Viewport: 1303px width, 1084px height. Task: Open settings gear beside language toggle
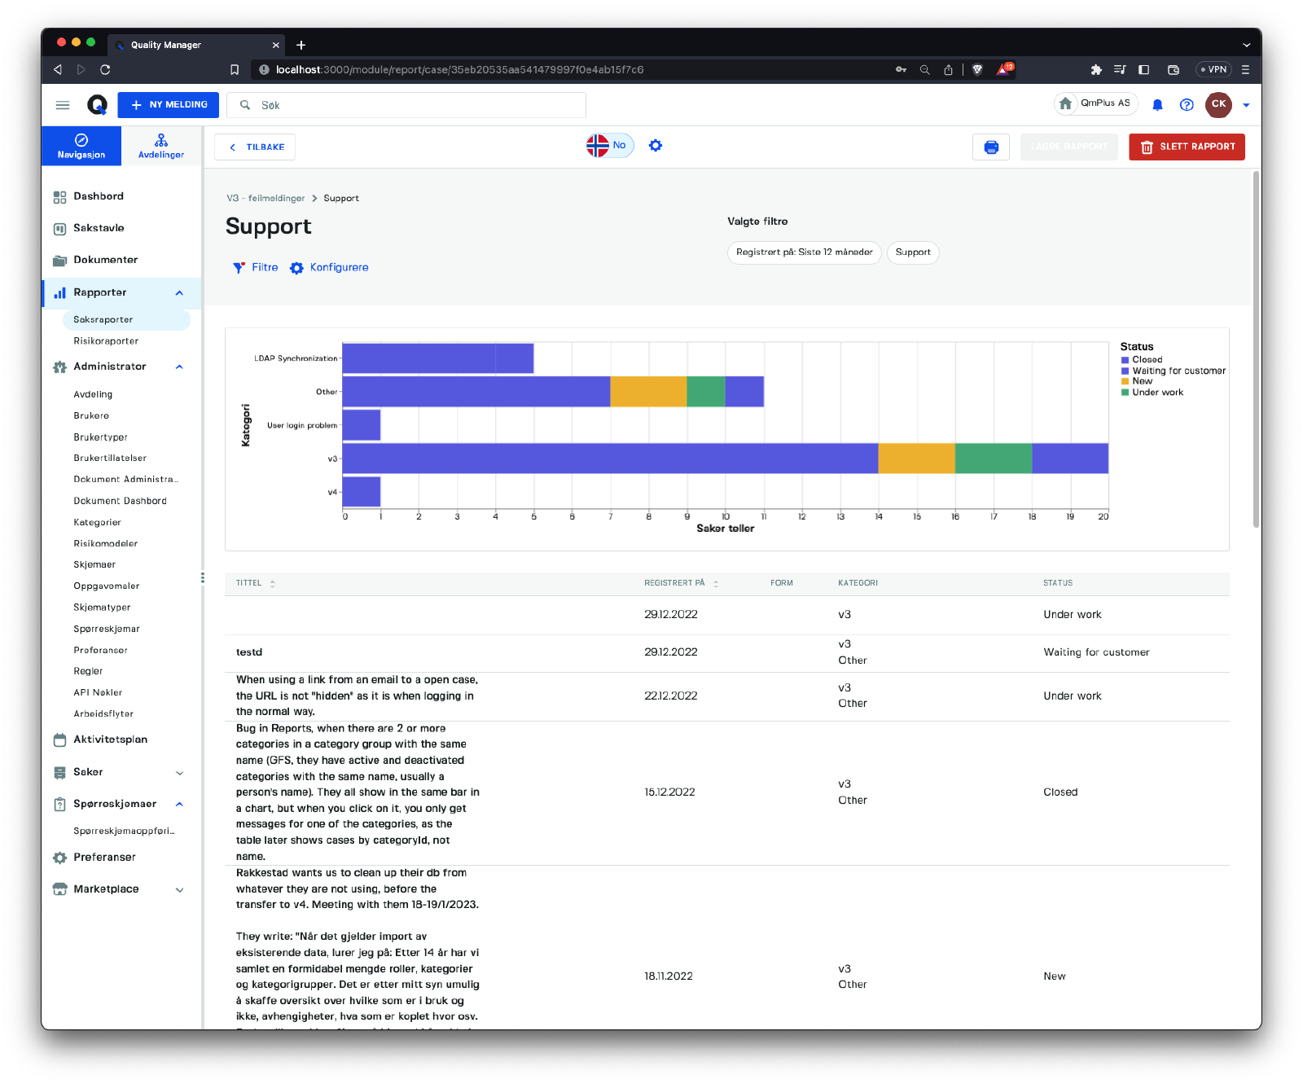coord(656,146)
